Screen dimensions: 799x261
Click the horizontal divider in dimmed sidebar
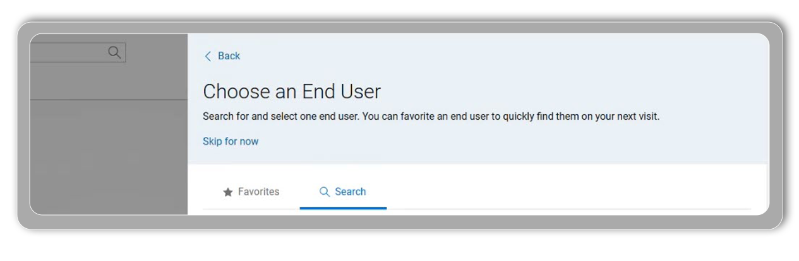(107, 100)
